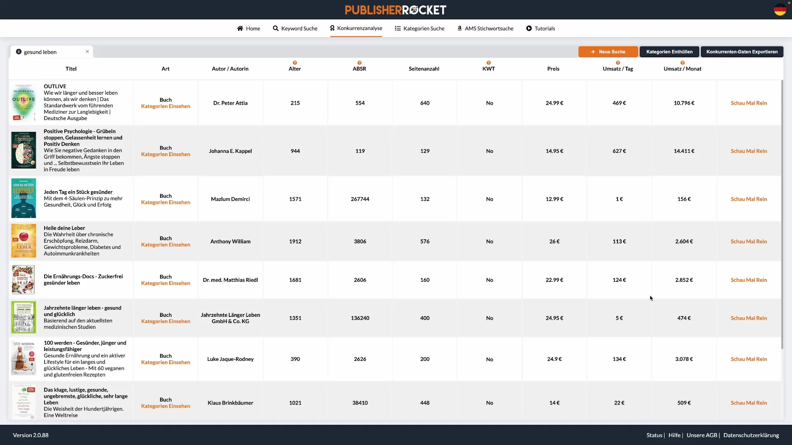Click the vertical scrollbar of results table
The height and width of the screenshot is (445, 792).
click(782, 214)
